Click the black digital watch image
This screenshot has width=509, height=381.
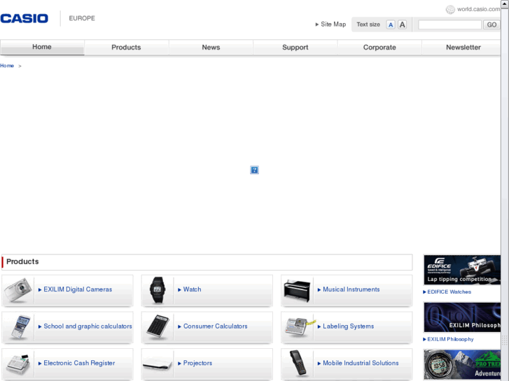158,290
